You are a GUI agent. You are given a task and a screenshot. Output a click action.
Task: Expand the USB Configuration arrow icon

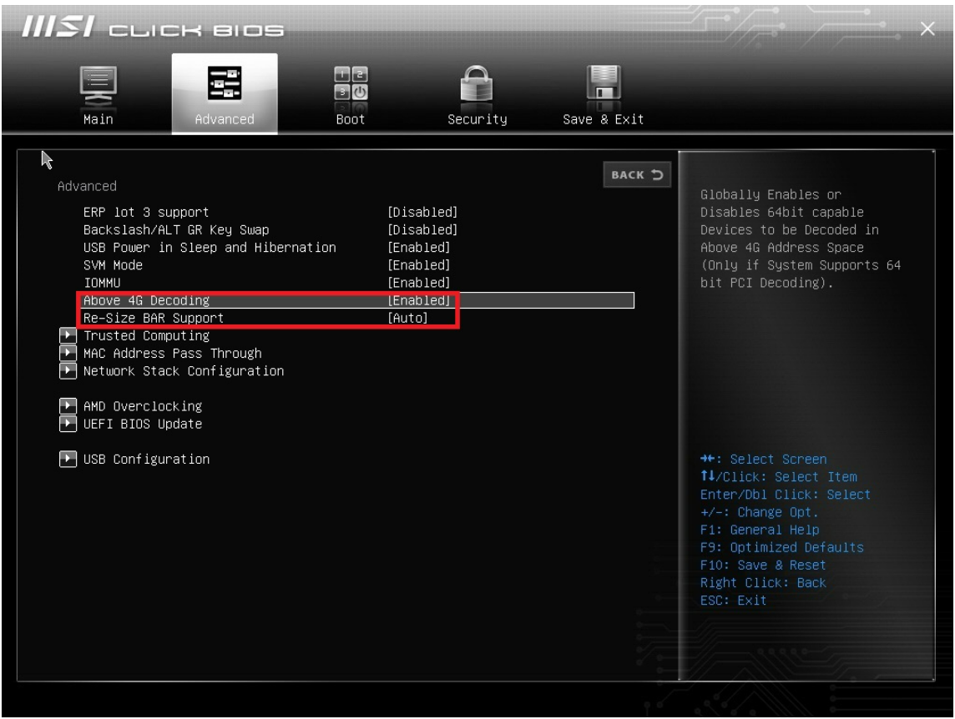(68, 459)
